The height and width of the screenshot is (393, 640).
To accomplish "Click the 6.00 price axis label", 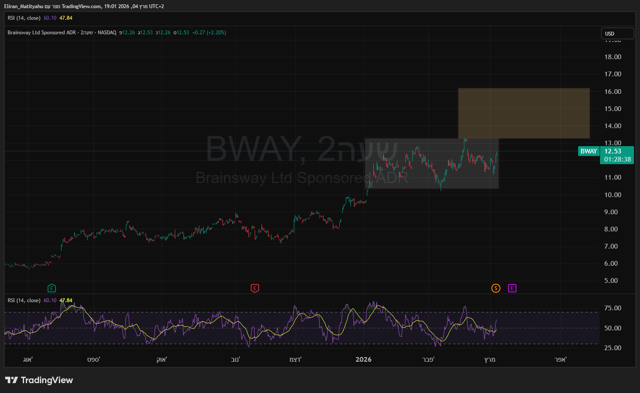I will (x=611, y=263).
